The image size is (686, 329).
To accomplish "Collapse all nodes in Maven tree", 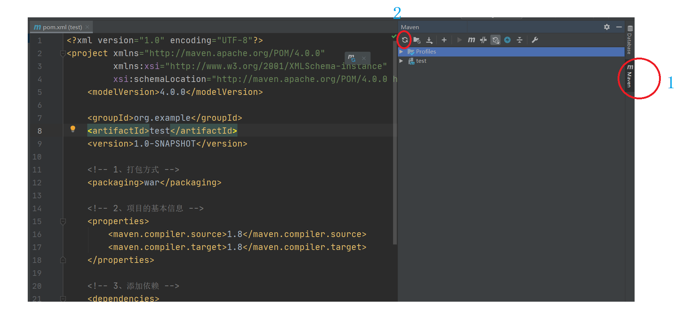I will 520,40.
